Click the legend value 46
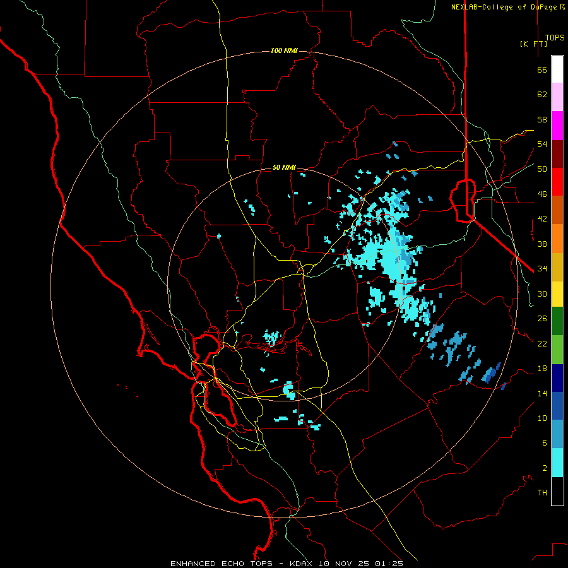Screen dimensions: 568x568 pos(542,194)
